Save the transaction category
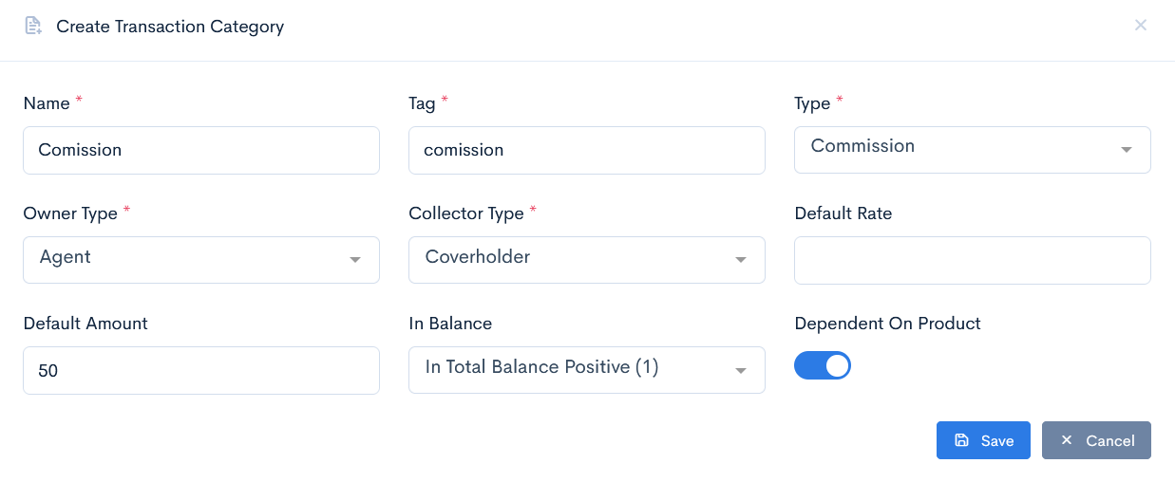Viewport: 1175px width, 482px height. pos(983,440)
